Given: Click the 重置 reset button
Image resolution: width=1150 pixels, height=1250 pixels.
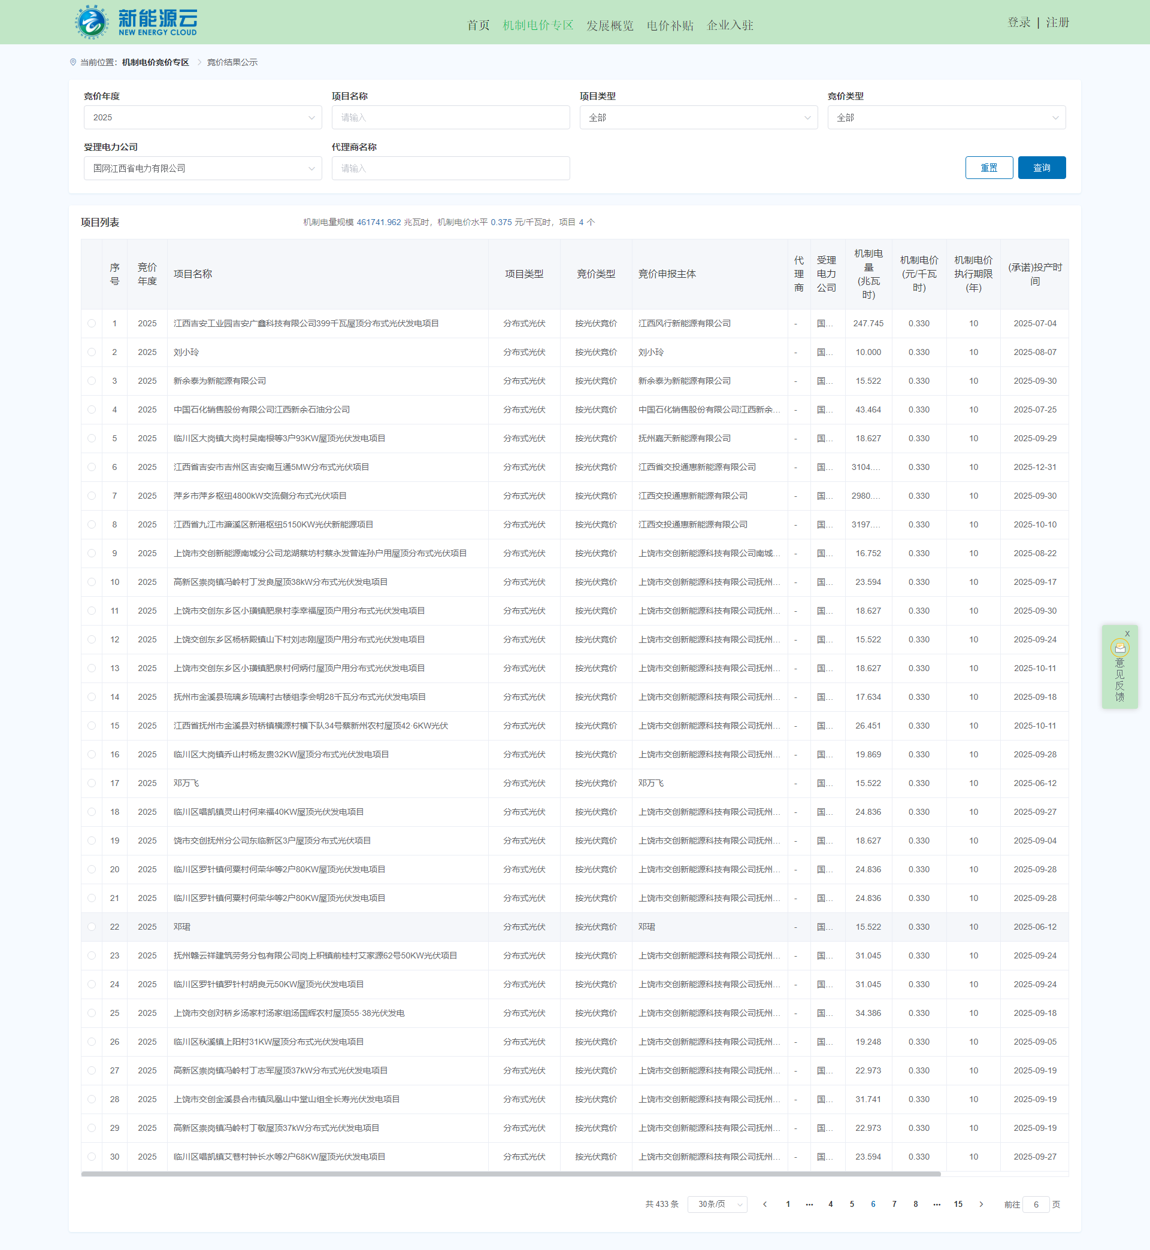Looking at the screenshot, I should (x=988, y=168).
